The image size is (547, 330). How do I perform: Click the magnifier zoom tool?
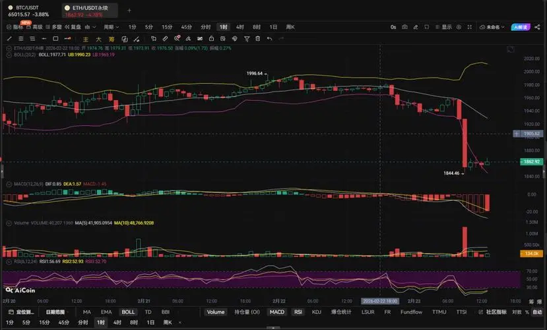(177, 39)
